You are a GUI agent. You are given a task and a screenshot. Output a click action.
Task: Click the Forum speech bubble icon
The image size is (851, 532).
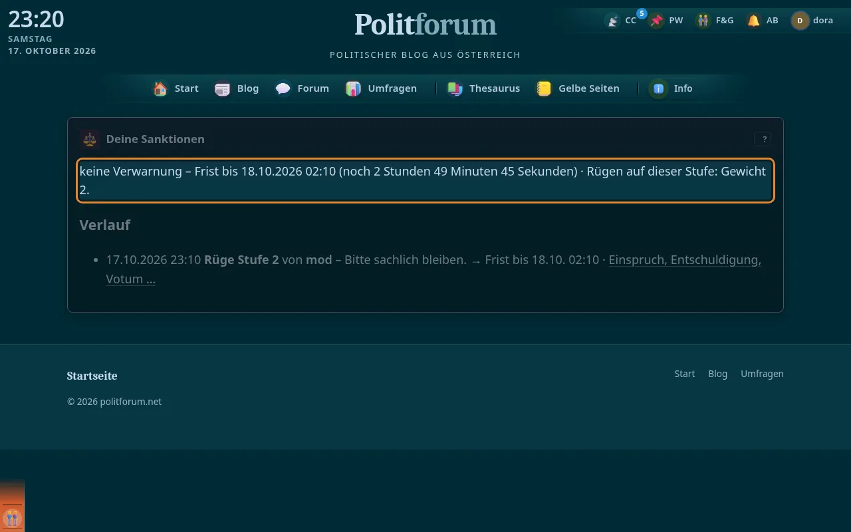point(283,88)
